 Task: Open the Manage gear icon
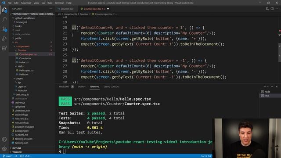click(4, 148)
